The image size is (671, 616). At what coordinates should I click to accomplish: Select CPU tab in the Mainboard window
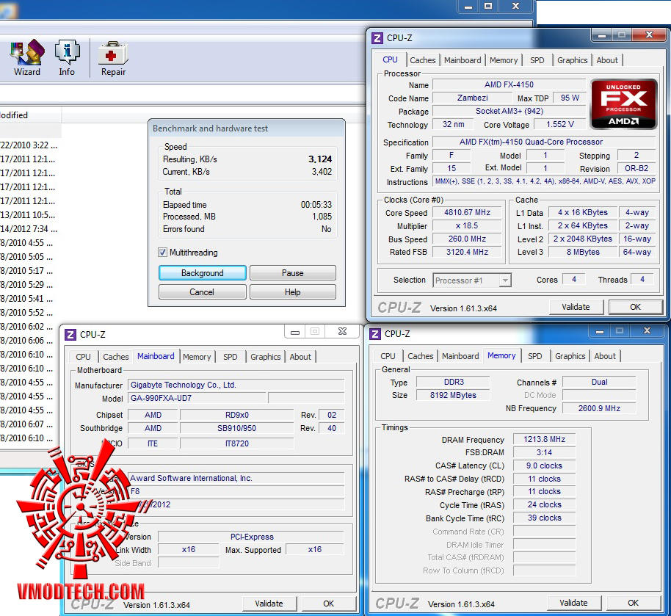coord(83,357)
